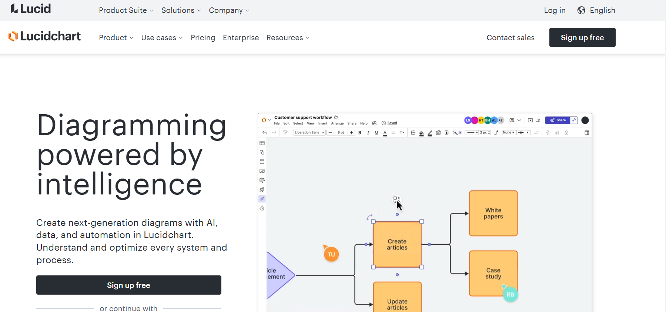666x312 pixels.
Task: Click the highlighted sparkle icon in sidebar
Action: [262, 199]
